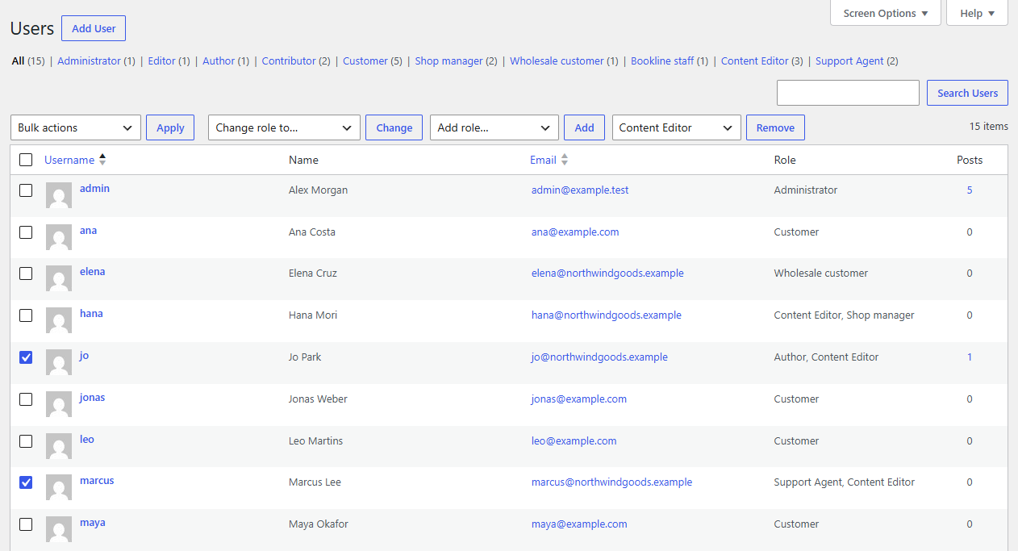Sort table by Email column
Screen dimensions: 1018x551
(543, 160)
